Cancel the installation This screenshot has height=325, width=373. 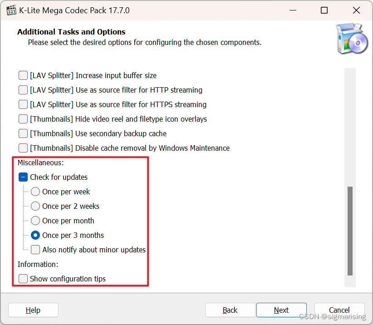pyautogui.click(x=339, y=310)
